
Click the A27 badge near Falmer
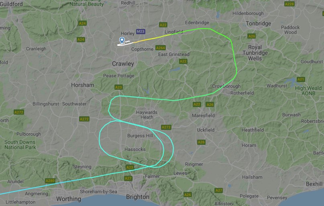(128, 178)
